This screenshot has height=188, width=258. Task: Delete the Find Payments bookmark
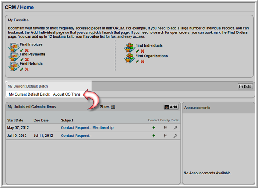(x=27, y=59)
